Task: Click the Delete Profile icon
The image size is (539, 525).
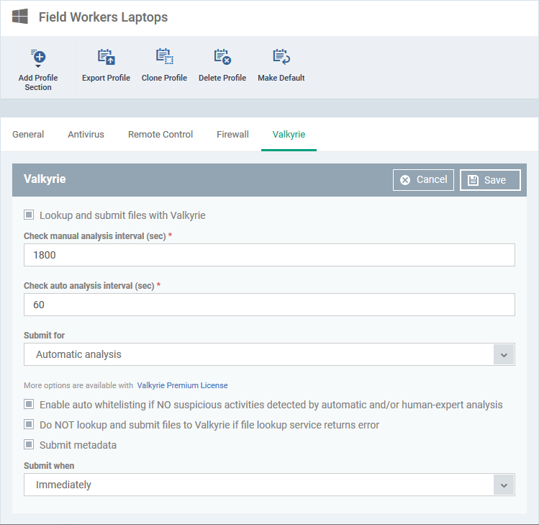Action: click(222, 57)
